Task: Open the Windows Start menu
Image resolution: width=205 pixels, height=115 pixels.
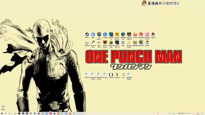Action: click(x=2, y=113)
